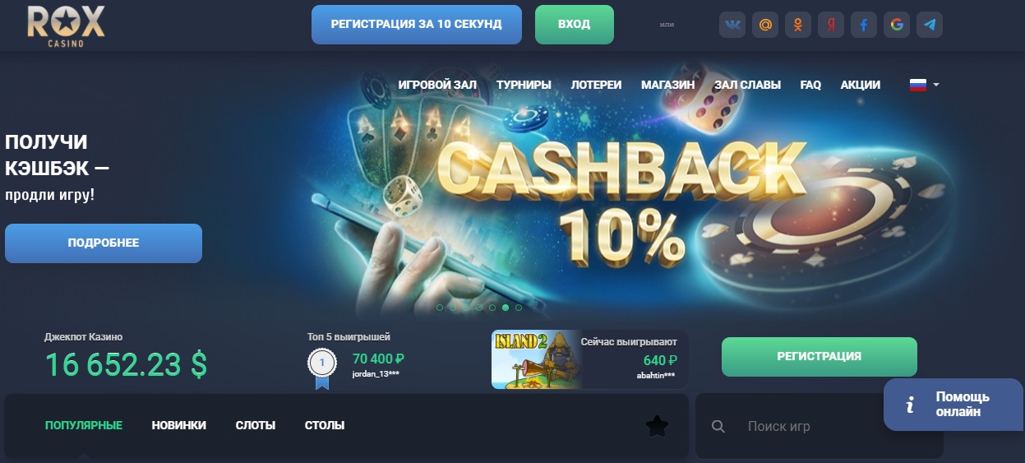Viewport: 1025px width, 463px height.
Task: Switch to the Слоты tab
Action: pos(256,425)
